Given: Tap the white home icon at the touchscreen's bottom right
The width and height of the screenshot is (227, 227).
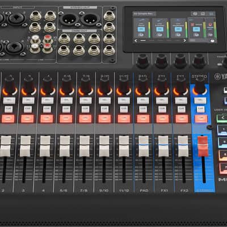Looking at the screenshot, I should tap(213, 41).
